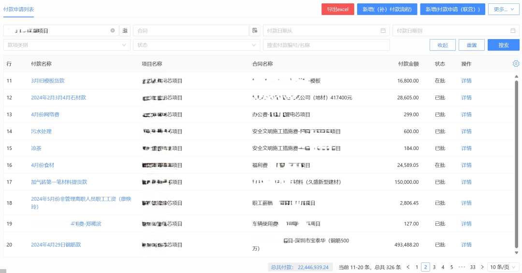
Task: Open contract picker icon beside 合同 field
Action: [255, 30]
